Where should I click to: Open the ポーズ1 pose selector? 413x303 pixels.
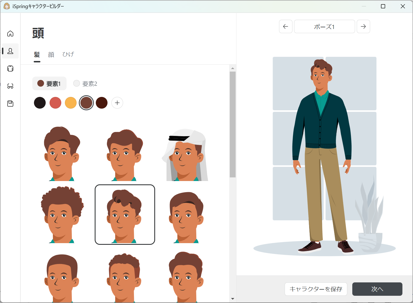point(324,26)
